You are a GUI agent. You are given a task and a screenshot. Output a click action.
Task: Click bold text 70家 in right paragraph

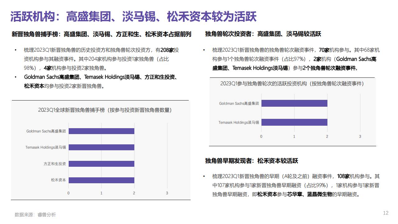coord(324,50)
